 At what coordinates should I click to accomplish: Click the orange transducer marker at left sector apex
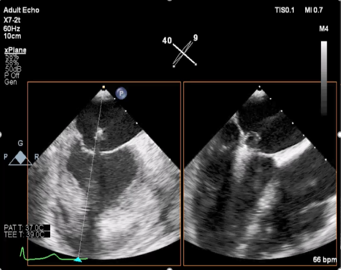coord(104,87)
